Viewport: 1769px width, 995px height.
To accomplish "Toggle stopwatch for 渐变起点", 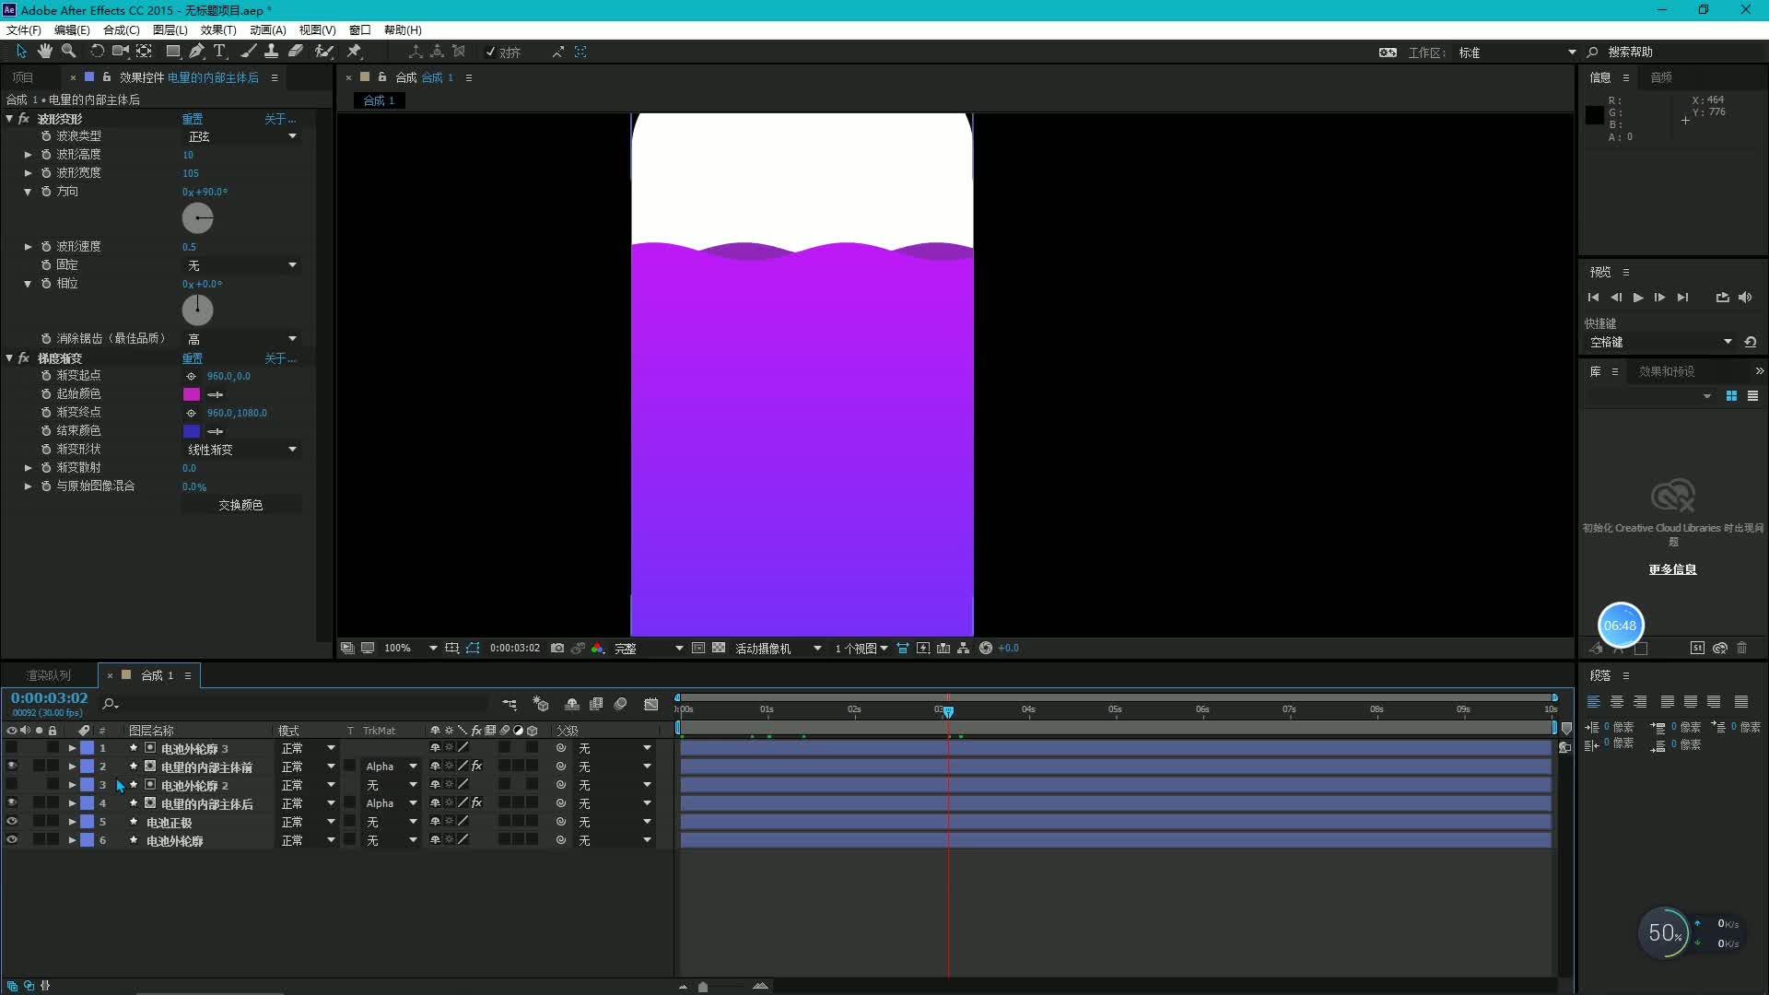I will (x=46, y=376).
